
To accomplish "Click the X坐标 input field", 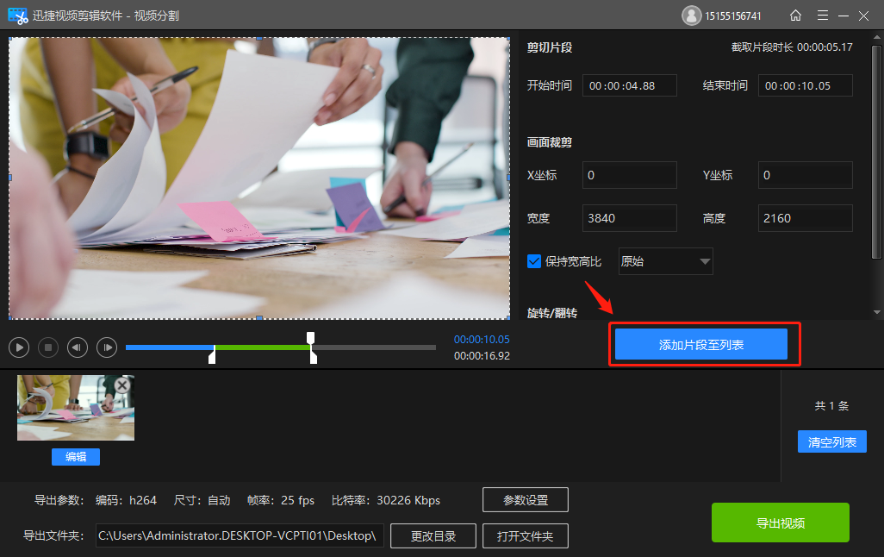I will (629, 175).
